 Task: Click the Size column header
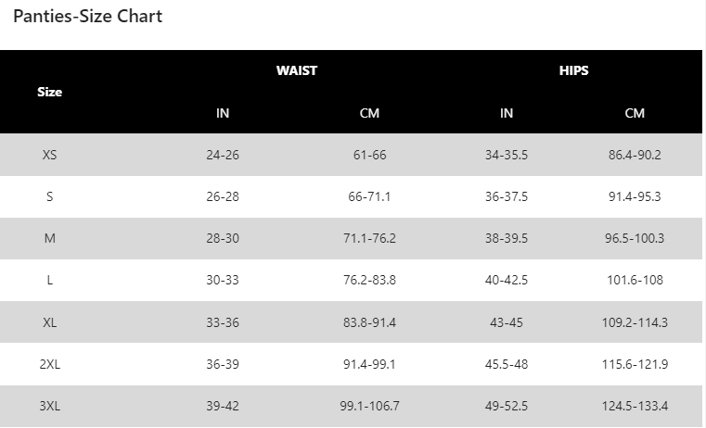50,92
